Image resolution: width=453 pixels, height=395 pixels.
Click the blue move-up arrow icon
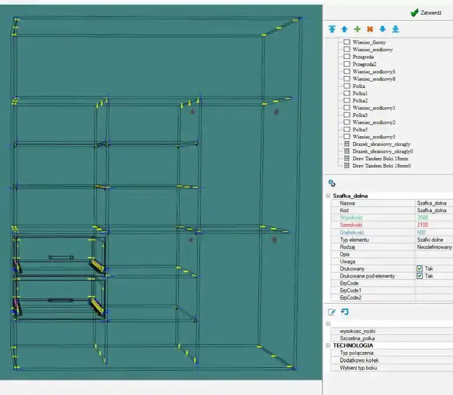pos(344,29)
